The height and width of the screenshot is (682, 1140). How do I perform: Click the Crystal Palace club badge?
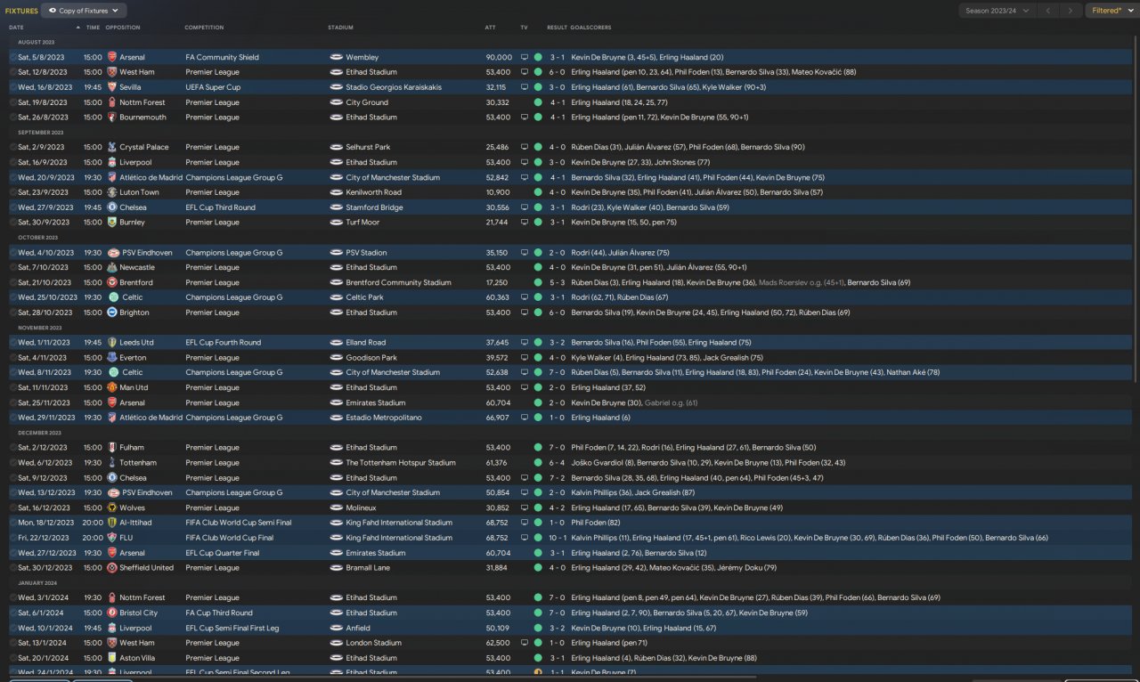(112, 147)
